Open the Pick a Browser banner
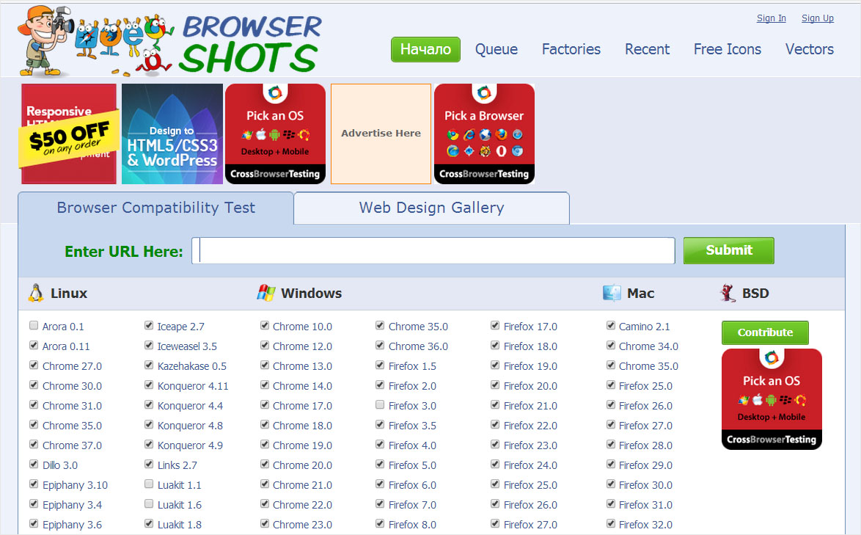Screen dimensions: 861x535 click(x=484, y=134)
